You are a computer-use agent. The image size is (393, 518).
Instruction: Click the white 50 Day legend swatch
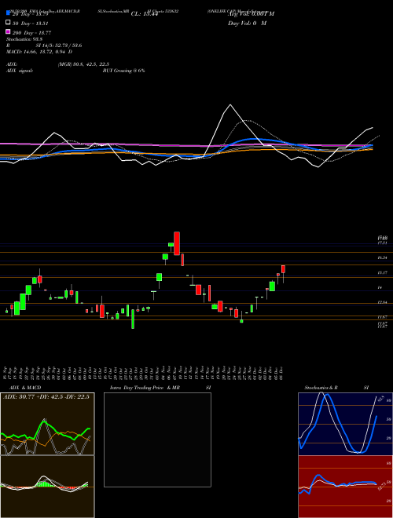(8, 23)
